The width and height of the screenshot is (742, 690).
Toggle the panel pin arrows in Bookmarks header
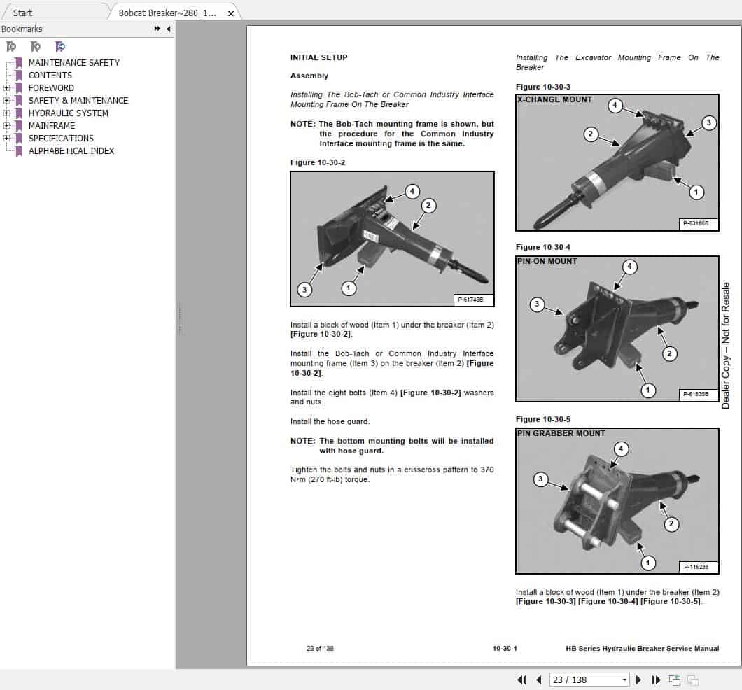coord(158,29)
